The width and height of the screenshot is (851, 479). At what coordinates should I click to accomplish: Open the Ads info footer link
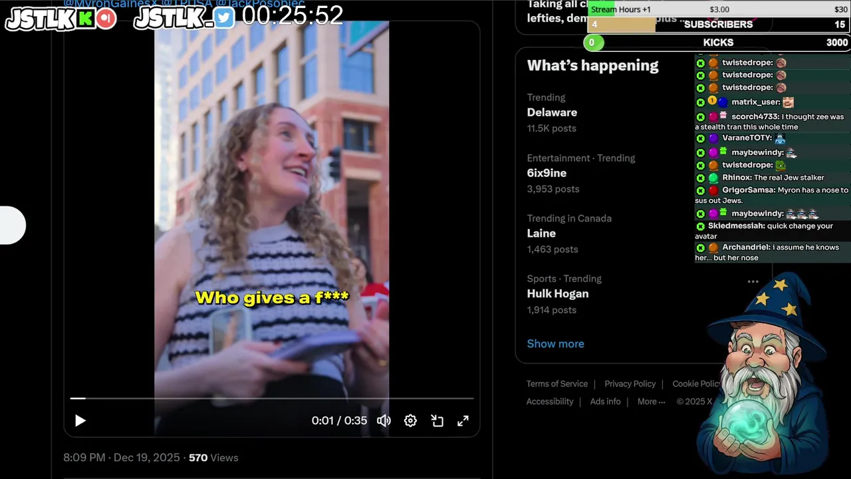pyautogui.click(x=605, y=402)
